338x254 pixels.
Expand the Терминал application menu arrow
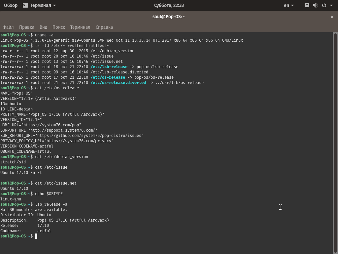point(54,5)
